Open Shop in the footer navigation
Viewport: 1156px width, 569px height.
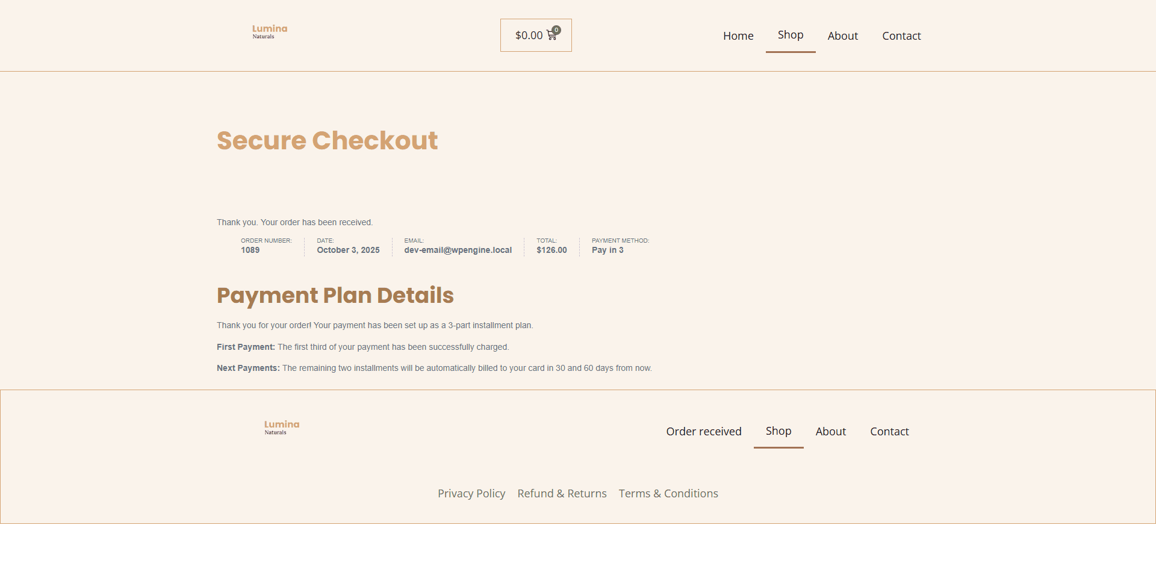(x=778, y=431)
